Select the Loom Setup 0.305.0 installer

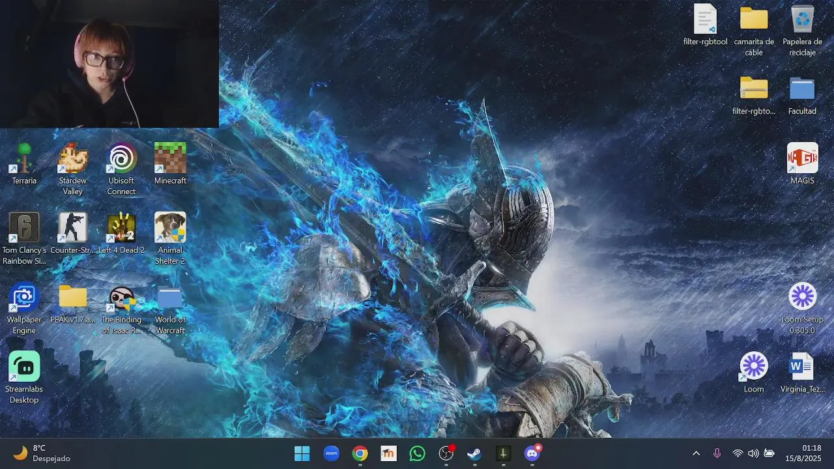802,308
